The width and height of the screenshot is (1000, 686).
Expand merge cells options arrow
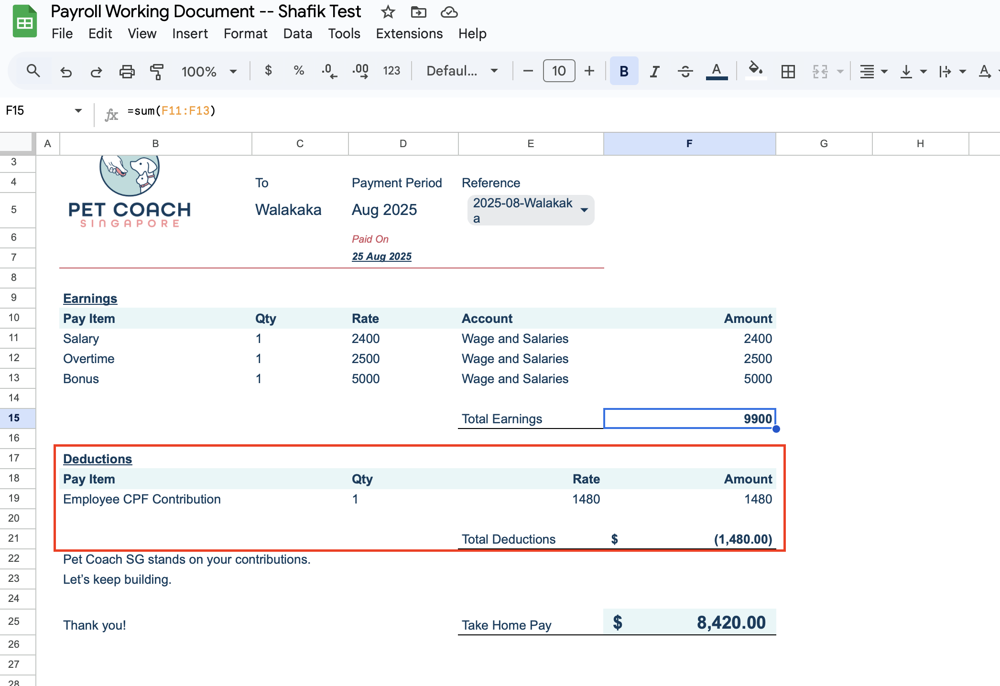pos(840,72)
